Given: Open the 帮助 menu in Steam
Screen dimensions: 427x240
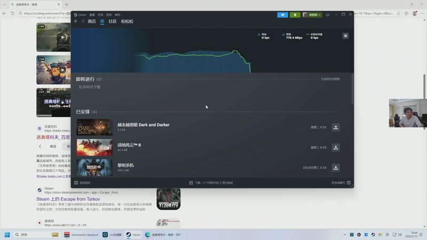Looking at the screenshot, I should point(117,15).
